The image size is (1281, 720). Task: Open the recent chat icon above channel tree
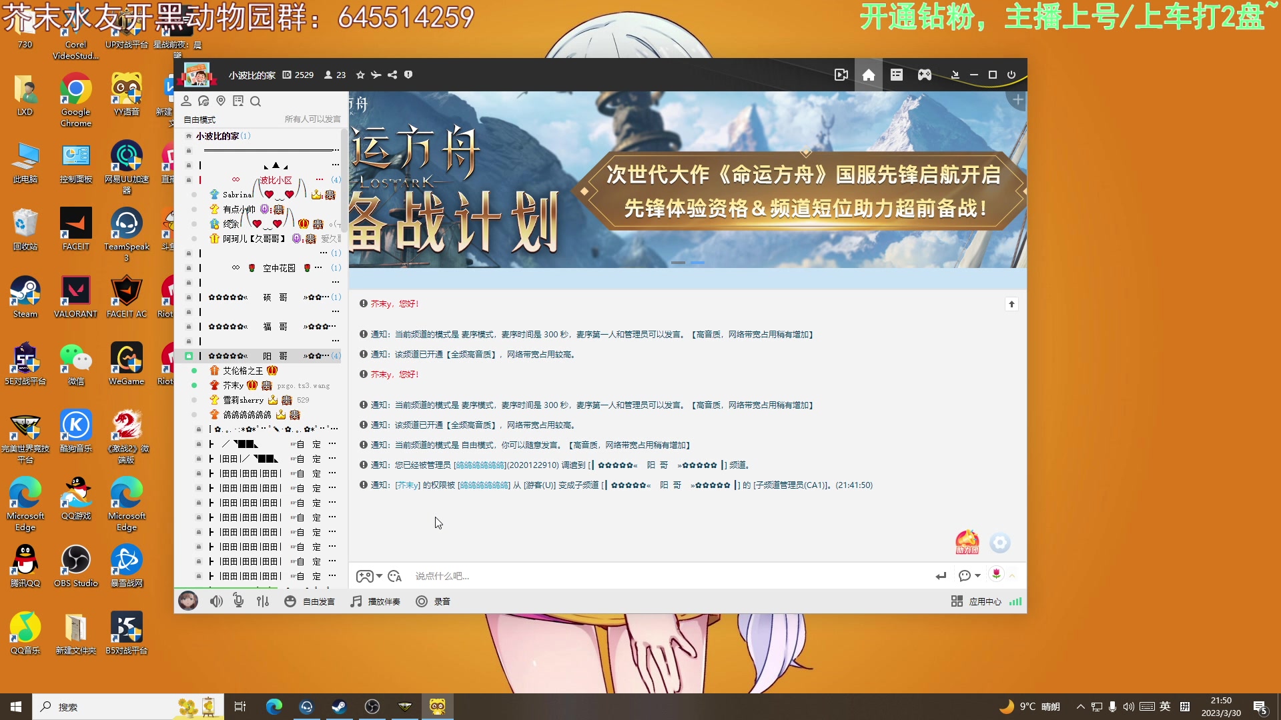[x=203, y=101]
